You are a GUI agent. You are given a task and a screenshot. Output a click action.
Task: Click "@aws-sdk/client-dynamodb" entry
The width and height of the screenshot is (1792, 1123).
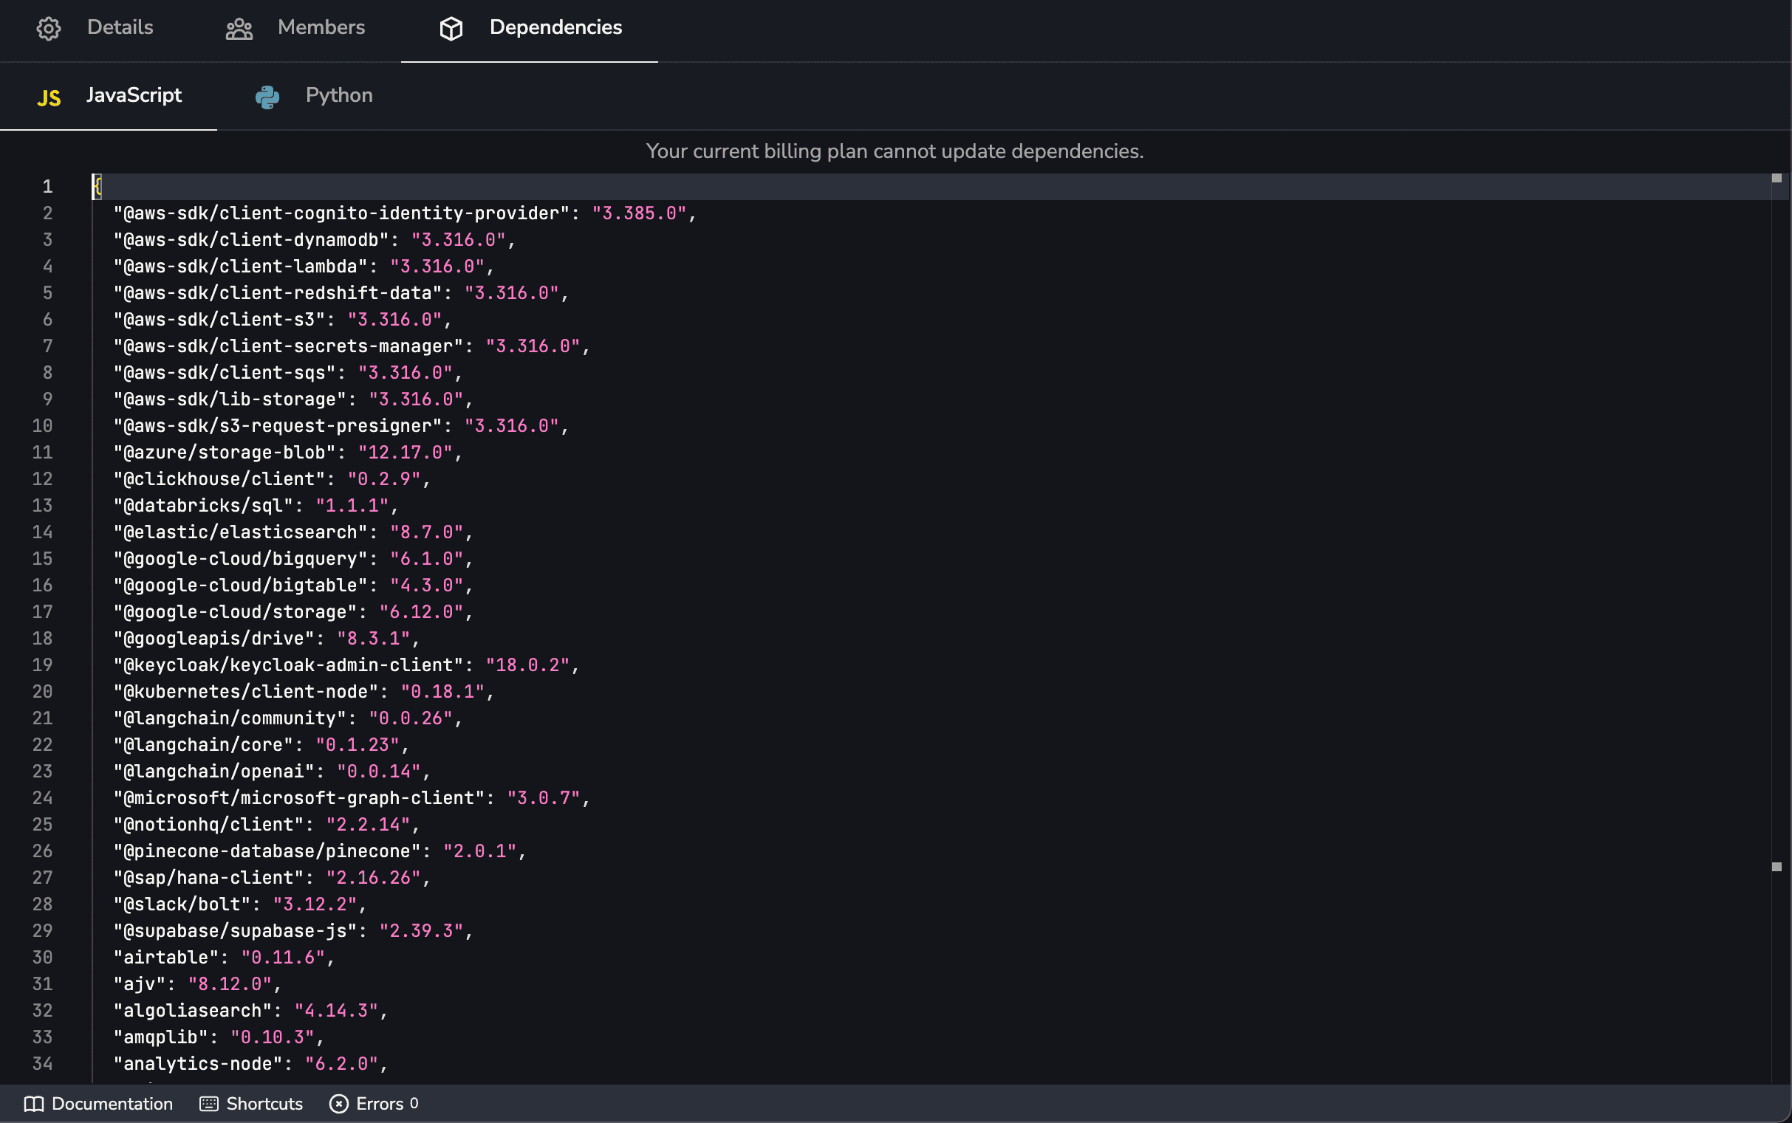(x=314, y=240)
